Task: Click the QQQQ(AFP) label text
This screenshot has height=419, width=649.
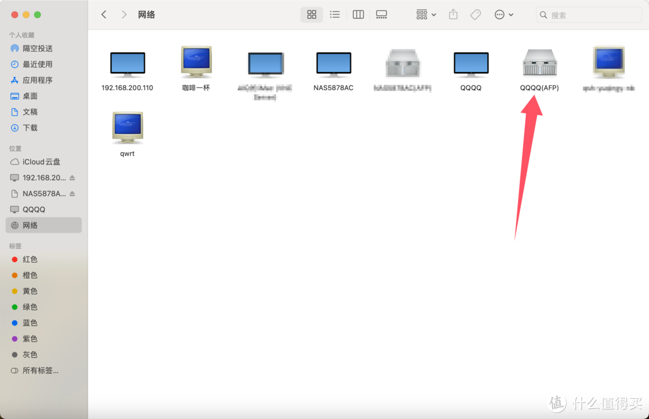Action: click(539, 88)
